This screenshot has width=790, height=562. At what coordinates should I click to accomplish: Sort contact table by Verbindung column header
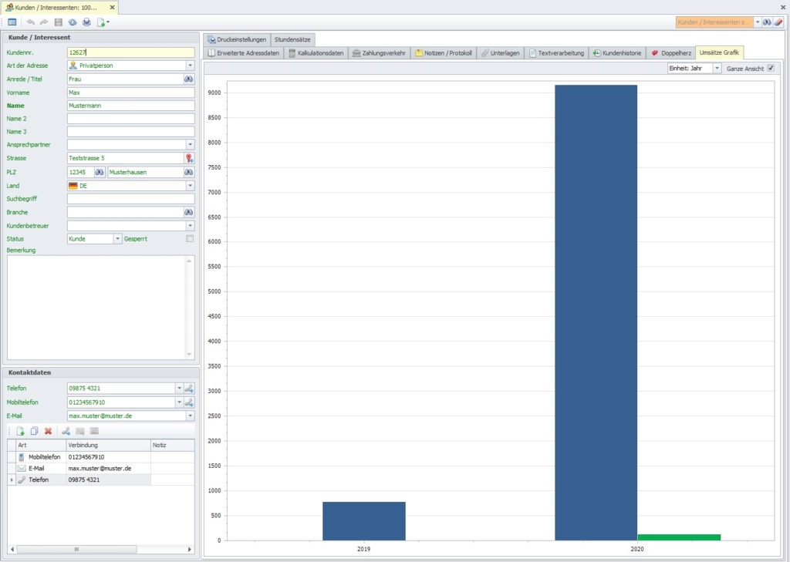108,445
